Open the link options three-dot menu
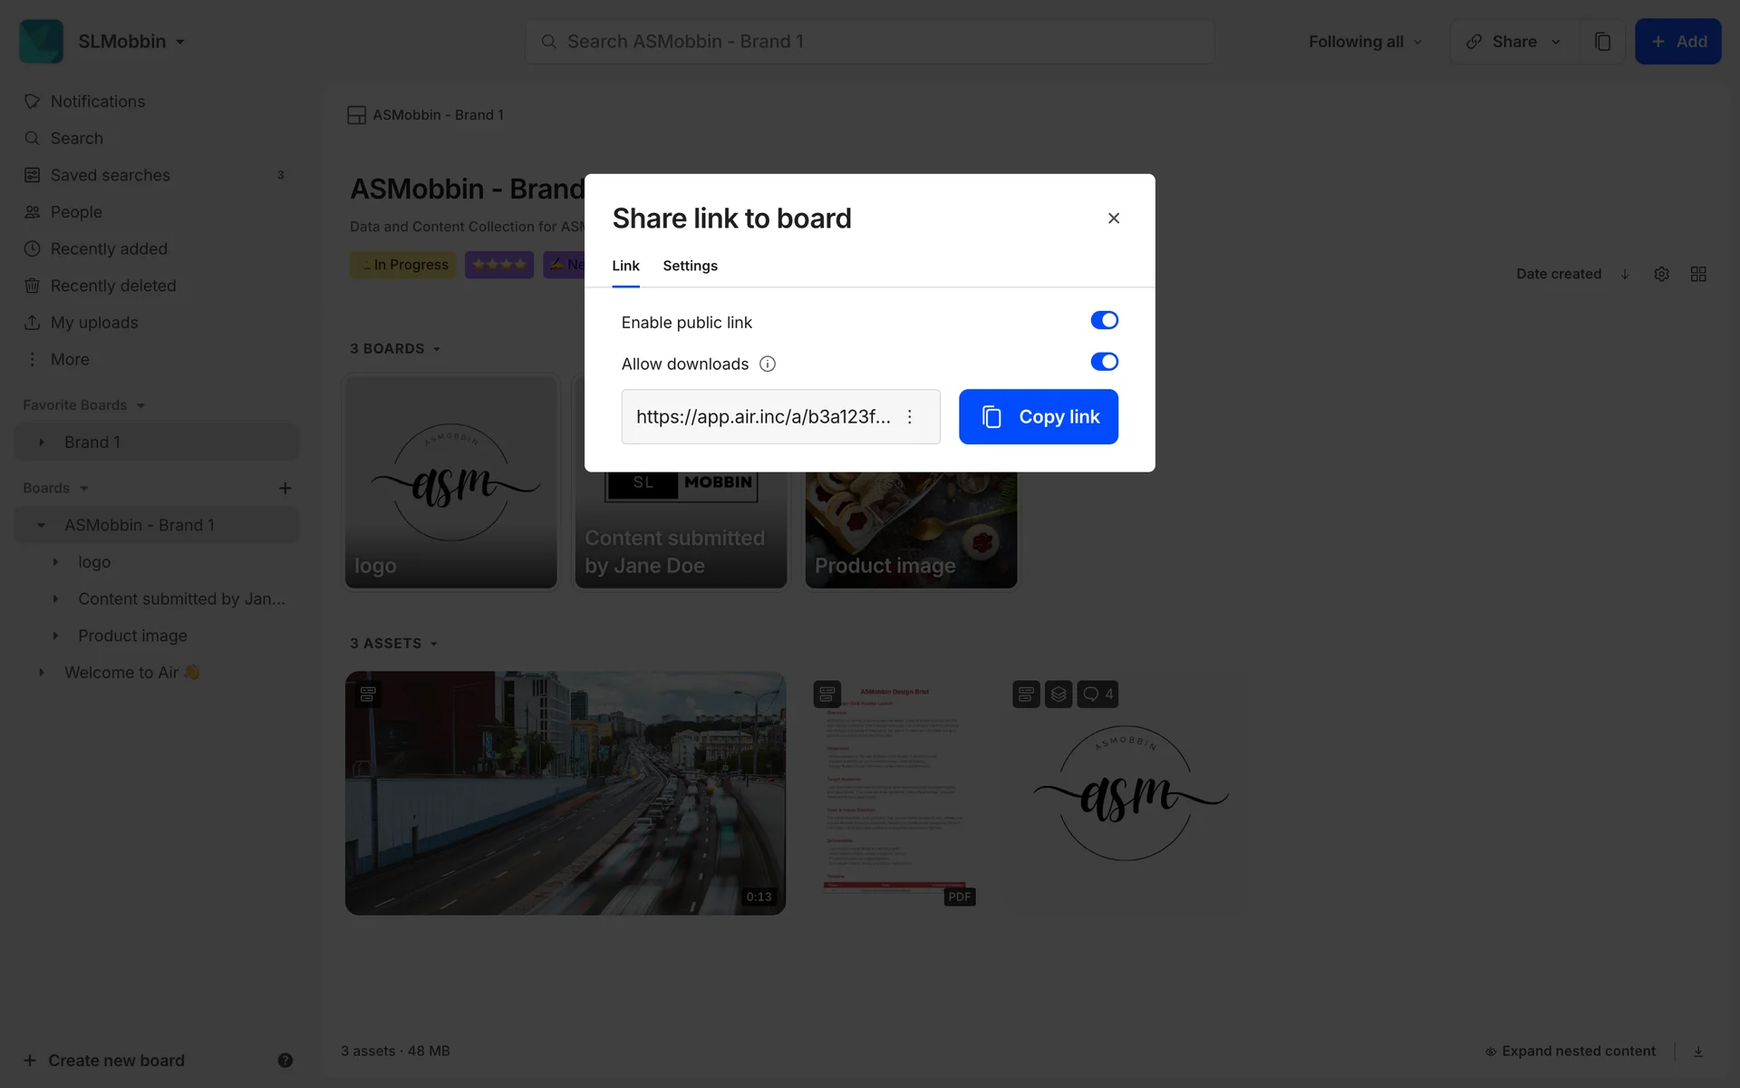The height and width of the screenshot is (1088, 1740). point(910,417)
